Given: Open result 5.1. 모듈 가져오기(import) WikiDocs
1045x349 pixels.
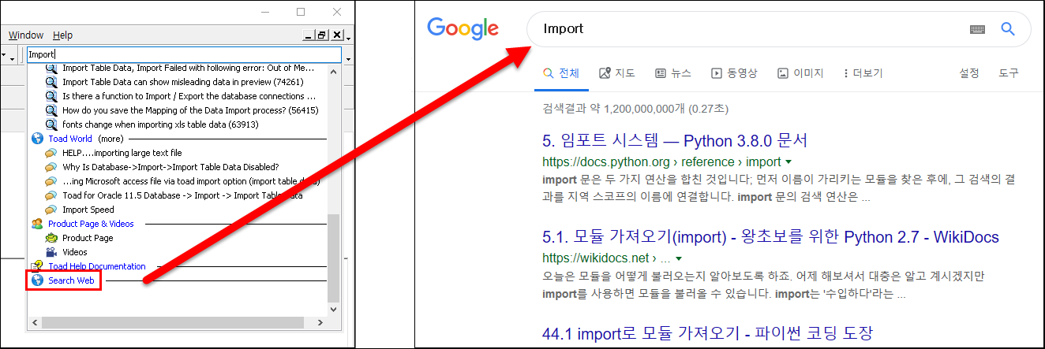Looking at the screenshot, I should click(x=771, y=237).
